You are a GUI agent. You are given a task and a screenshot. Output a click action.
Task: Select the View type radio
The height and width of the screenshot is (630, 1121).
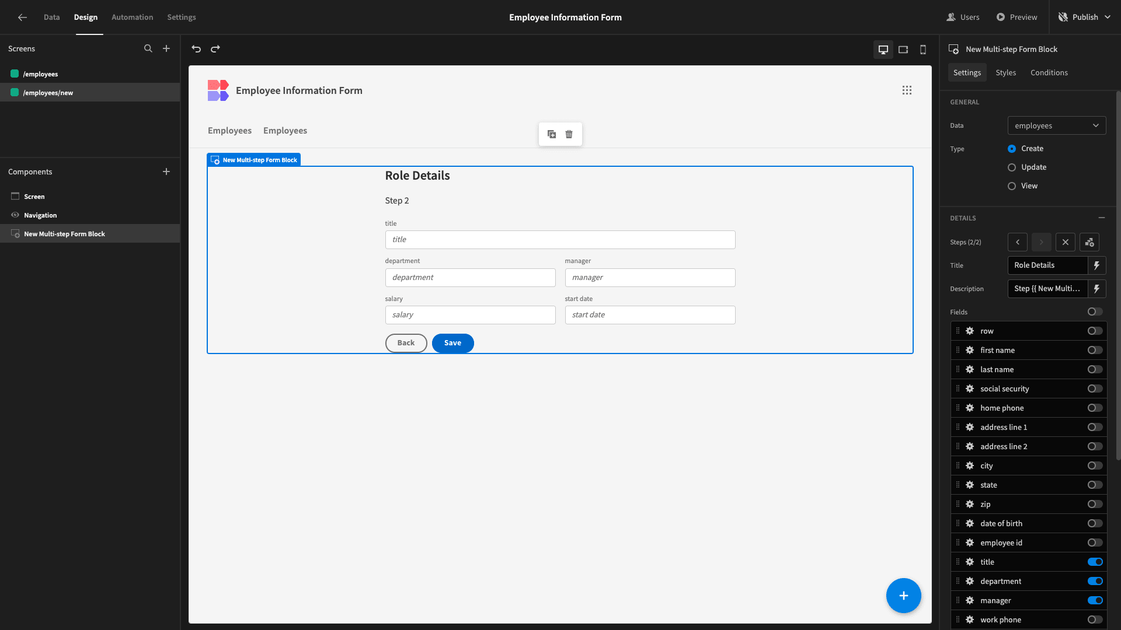click(1012, 186)
